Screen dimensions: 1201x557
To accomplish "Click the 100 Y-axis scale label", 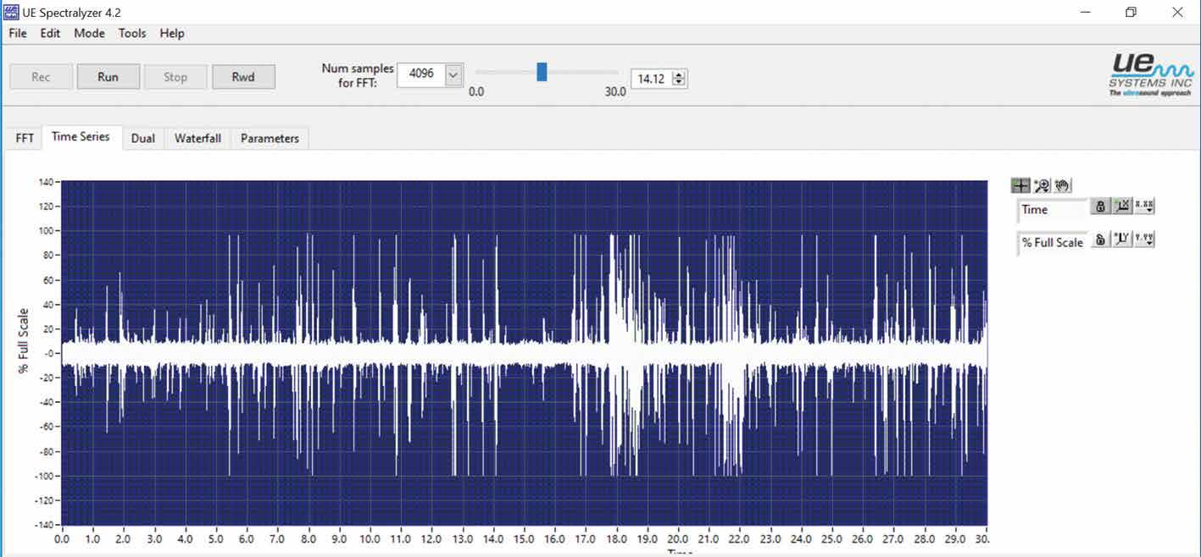I will (x=46, y=231).
